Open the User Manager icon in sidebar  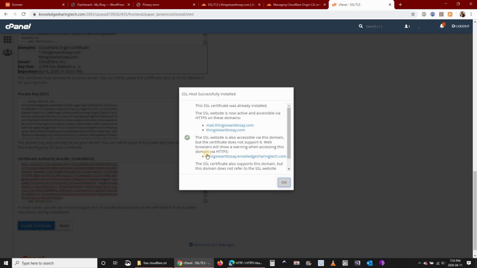(7, 53)
